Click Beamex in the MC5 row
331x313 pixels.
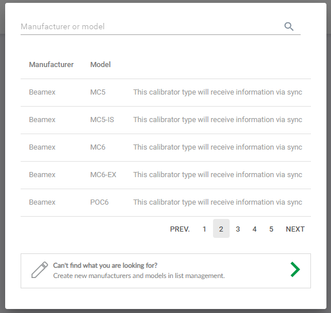coord(42,92)
